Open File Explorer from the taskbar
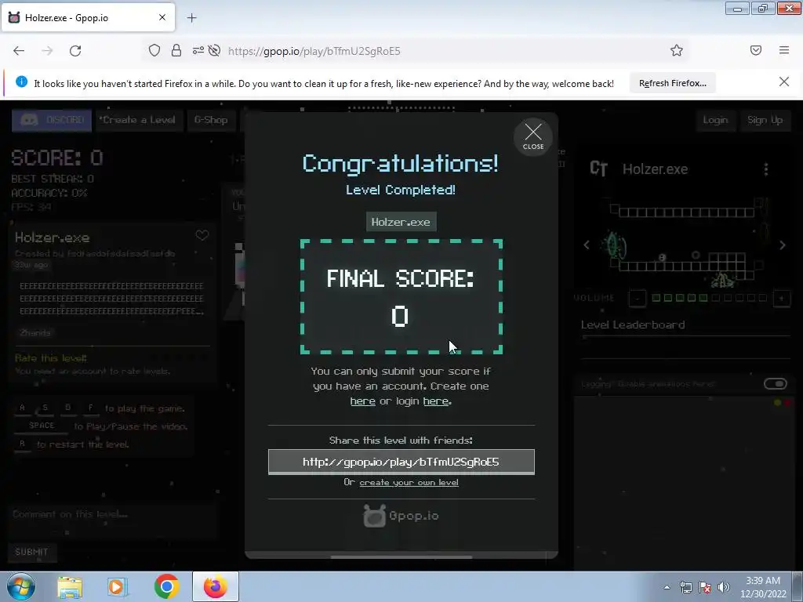The width and height of the screenshot is (803, 602). (x=70, y=587)
